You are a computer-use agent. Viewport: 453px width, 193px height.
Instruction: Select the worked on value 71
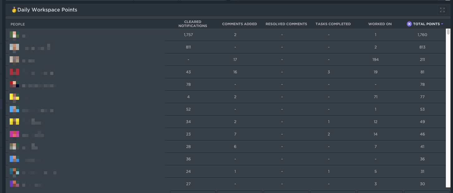tap(376, 97)
